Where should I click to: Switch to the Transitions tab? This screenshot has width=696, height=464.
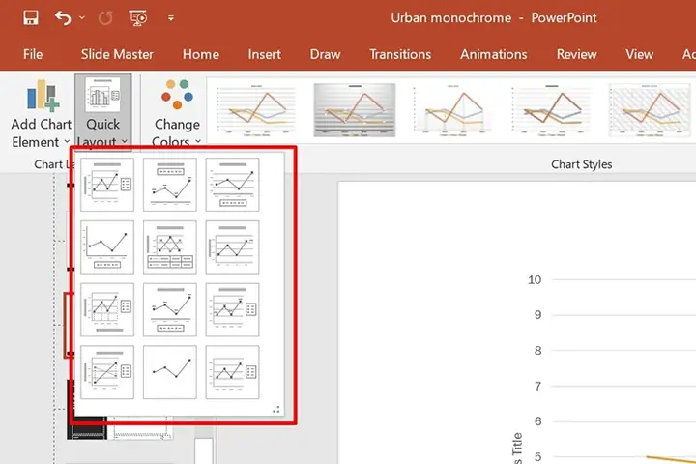pyautogui.click(x=400, y=54)
